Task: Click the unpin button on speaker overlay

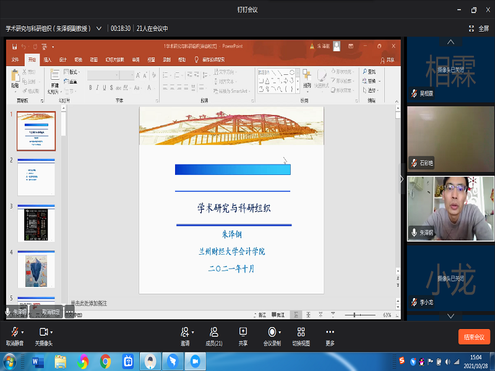Action: [x=51, y=312]
